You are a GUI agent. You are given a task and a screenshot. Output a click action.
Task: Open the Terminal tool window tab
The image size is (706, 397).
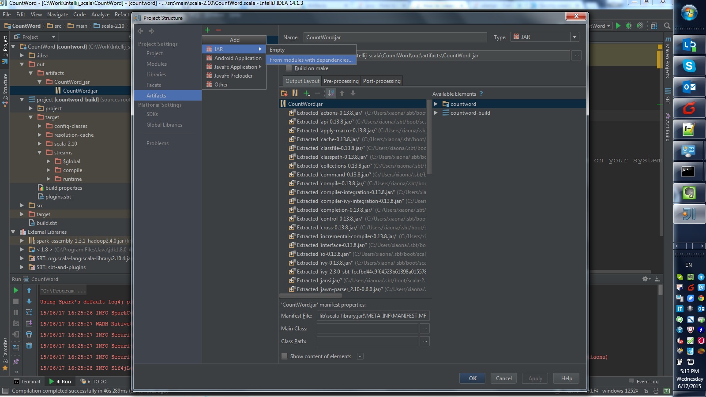click(x=27, y=382)
